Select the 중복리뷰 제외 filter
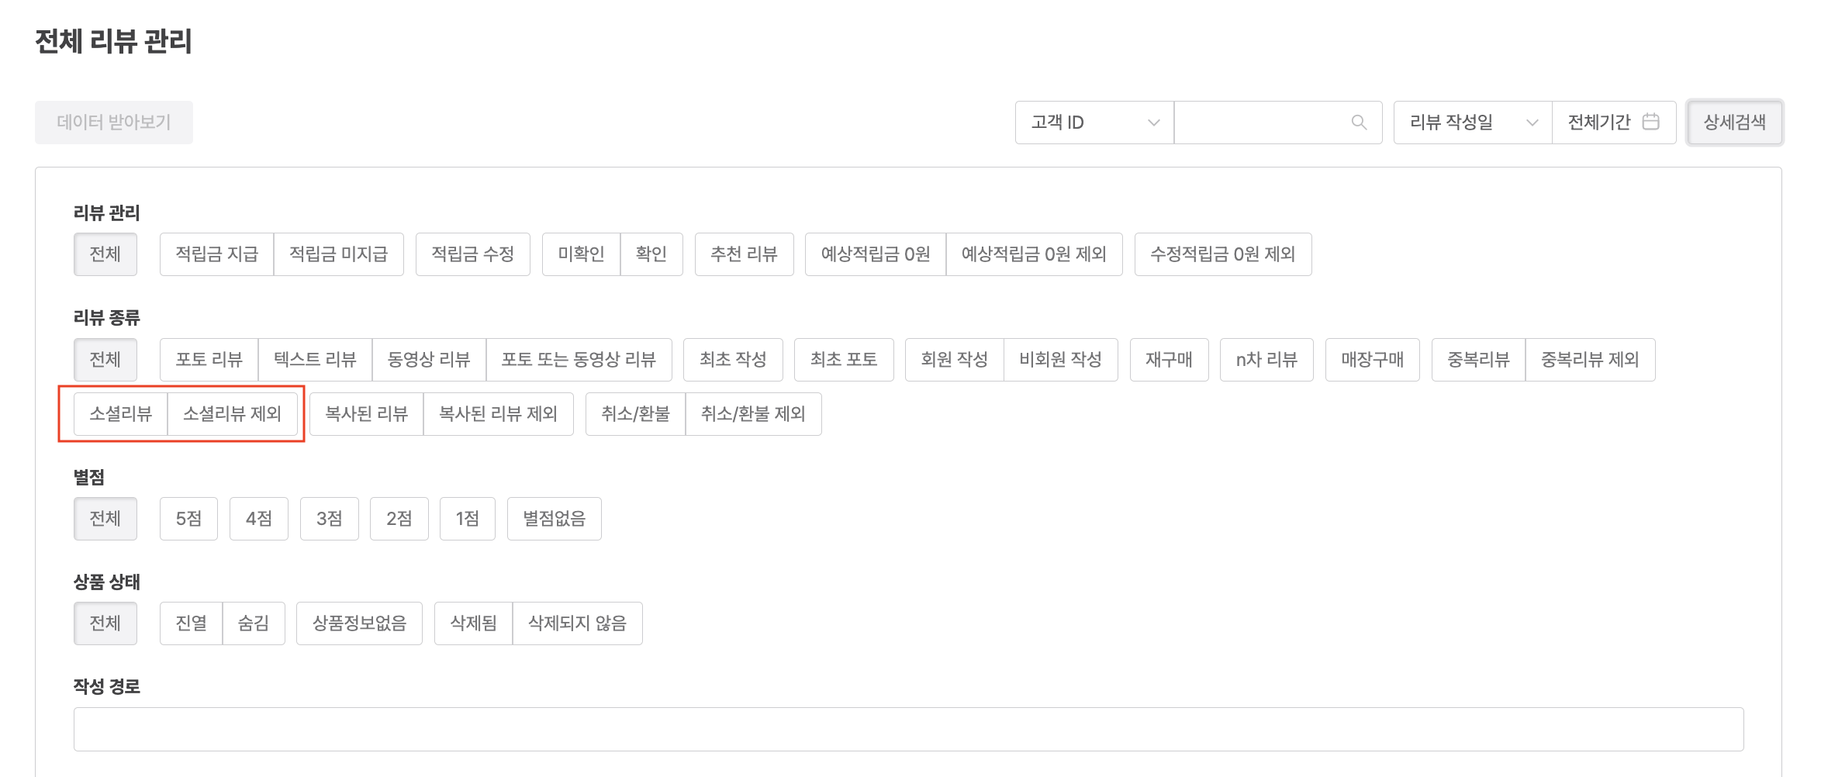This screenshot has height=777, width=1821. pyautogui.click(x=1589, y=360)
